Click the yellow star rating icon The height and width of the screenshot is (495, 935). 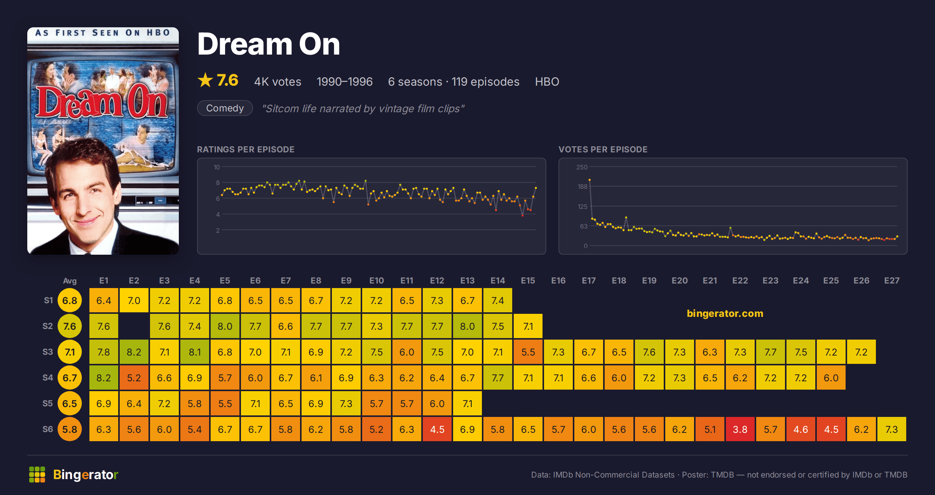(x=205, y=80)
